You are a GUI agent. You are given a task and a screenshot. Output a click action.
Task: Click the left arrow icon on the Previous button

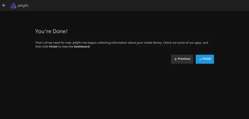click(x=176, y=59)
